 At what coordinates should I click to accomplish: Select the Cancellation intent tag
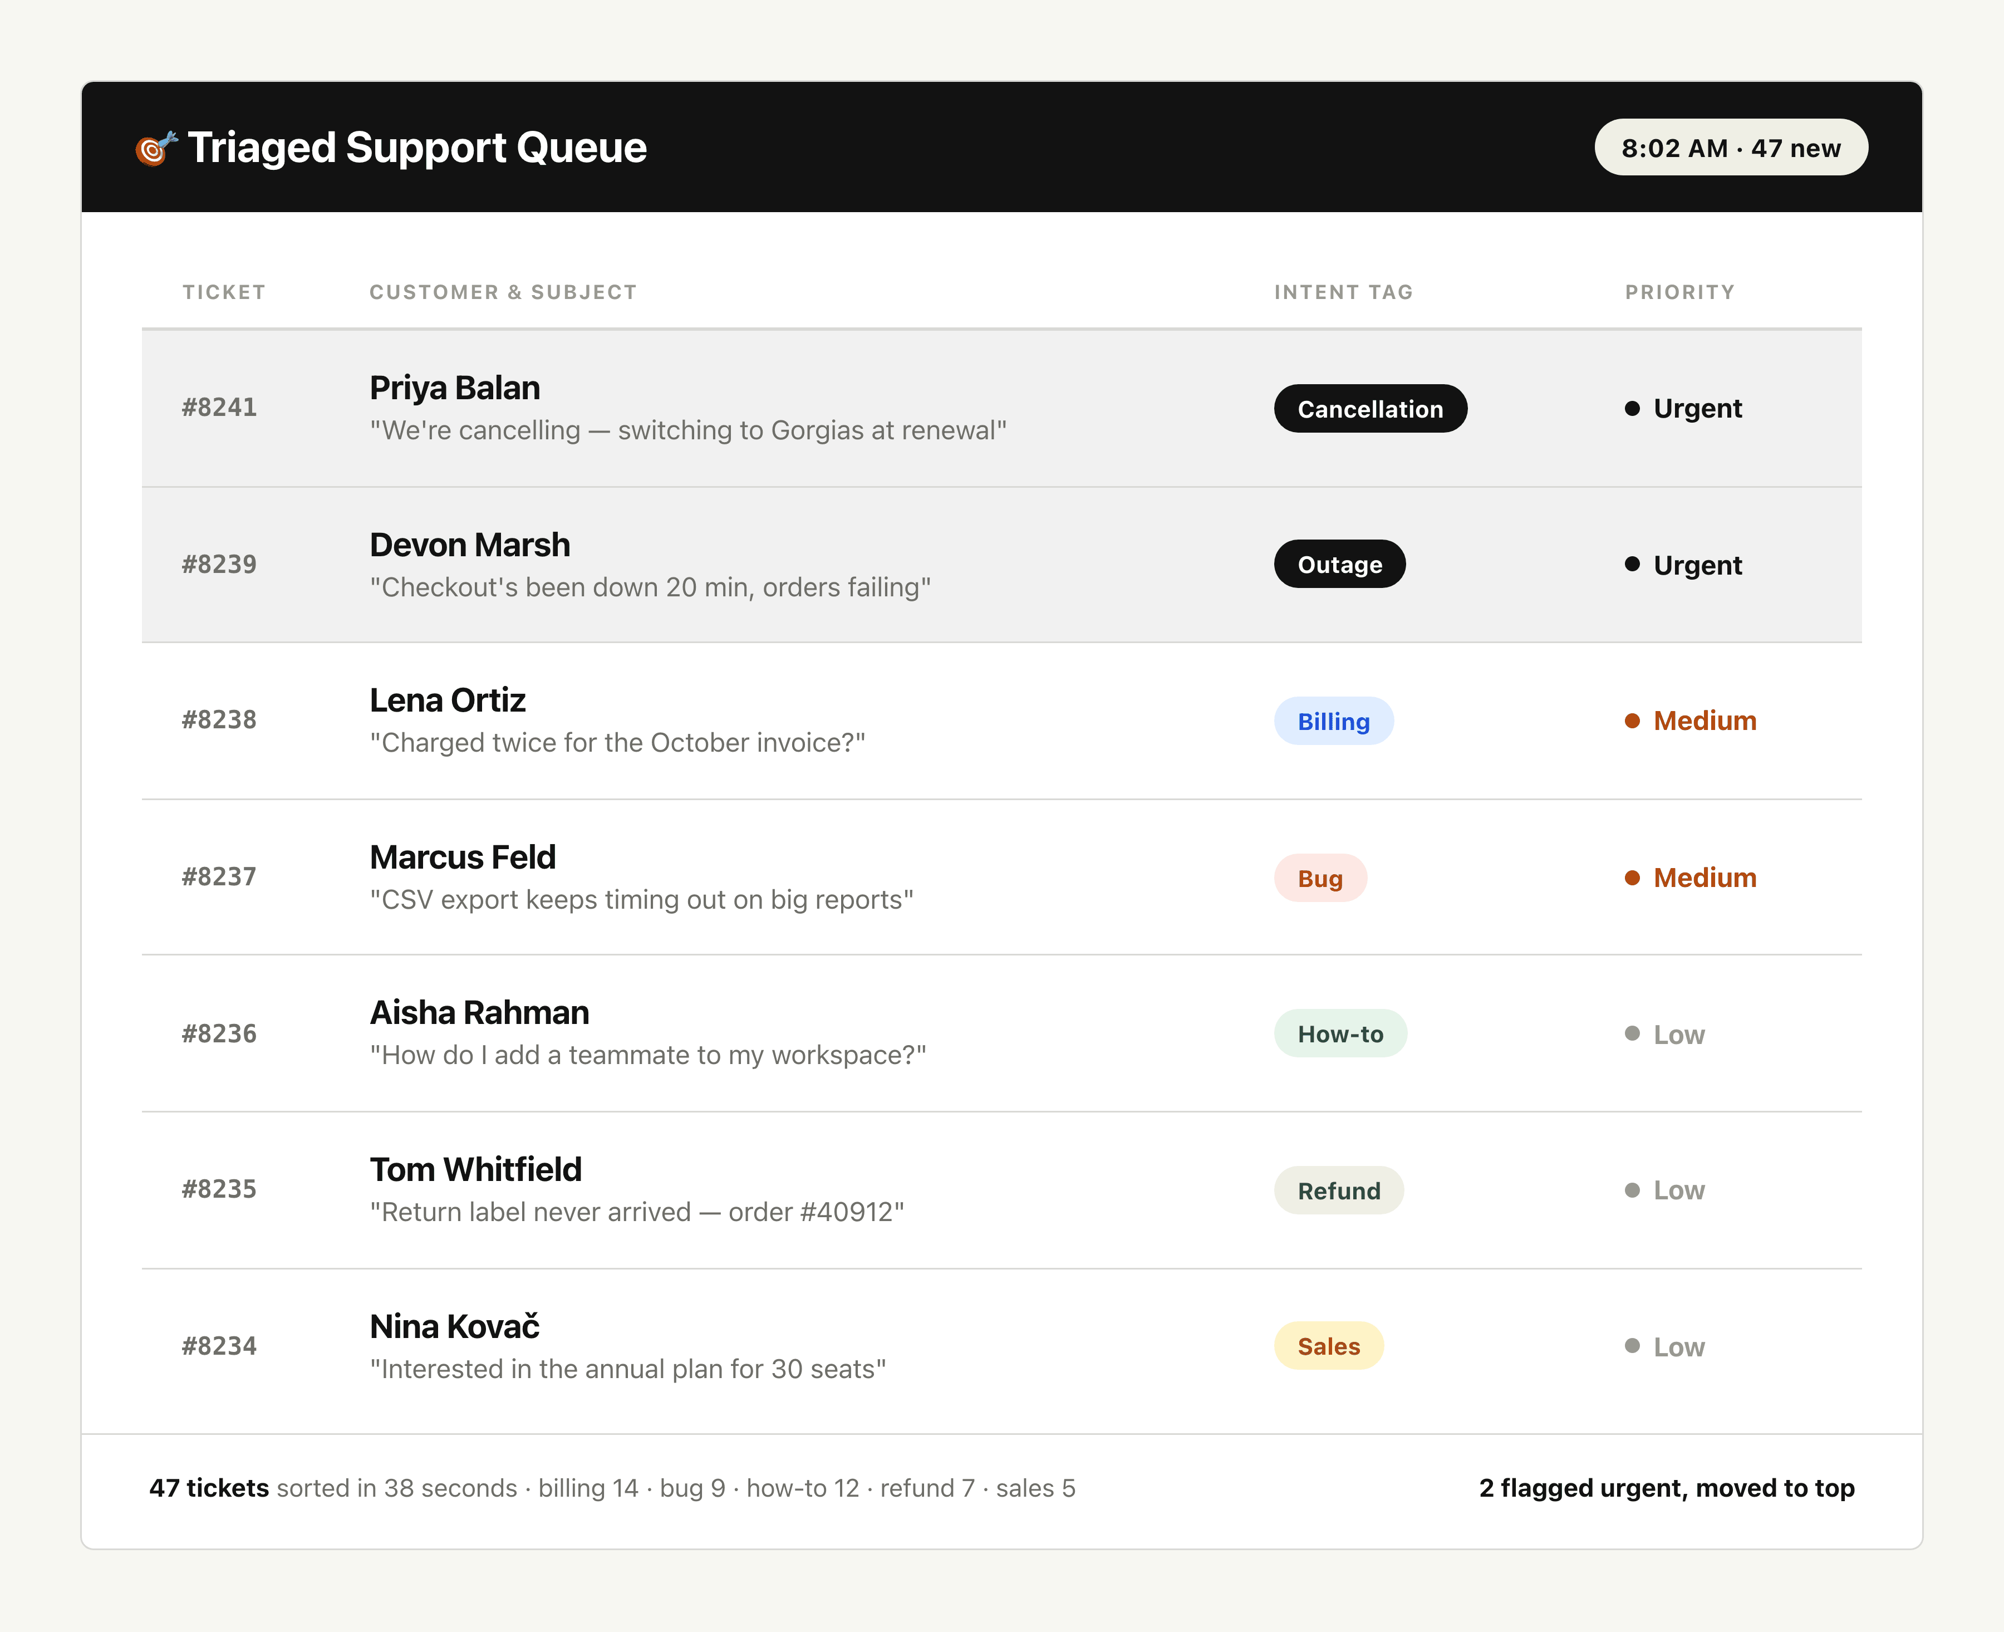[1371, 409]
